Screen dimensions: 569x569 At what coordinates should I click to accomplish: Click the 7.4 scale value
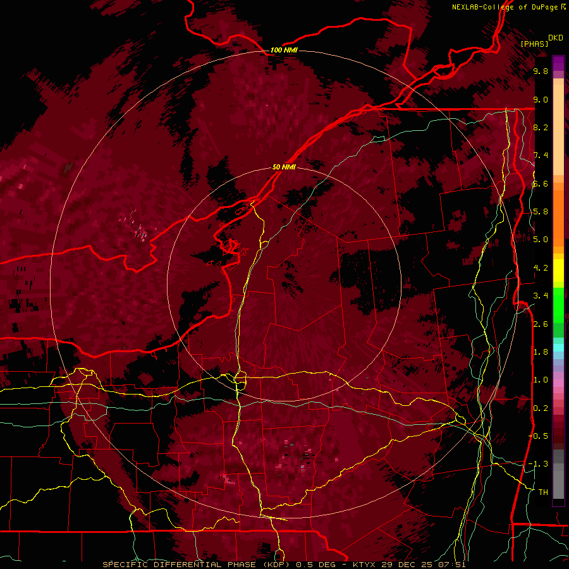541,156
